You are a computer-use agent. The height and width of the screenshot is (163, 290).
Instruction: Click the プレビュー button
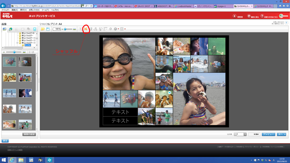pos(268,134)
